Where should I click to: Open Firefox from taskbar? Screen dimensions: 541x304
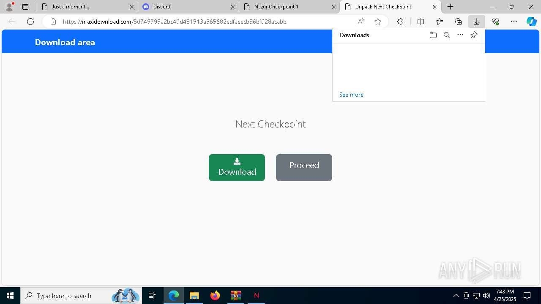[215, 296]
